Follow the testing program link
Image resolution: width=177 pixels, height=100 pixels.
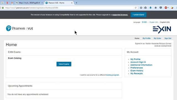click(x=113, y=75)
